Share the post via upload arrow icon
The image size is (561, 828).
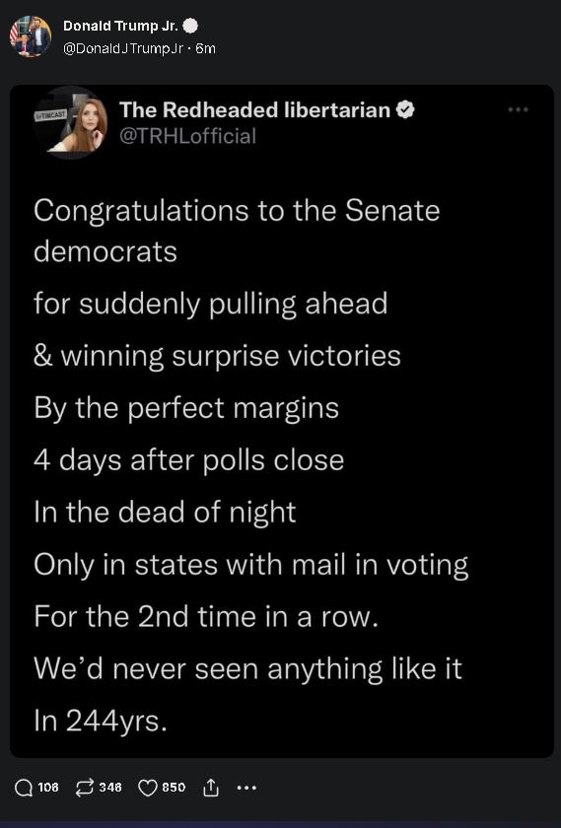tap(210, 788)
